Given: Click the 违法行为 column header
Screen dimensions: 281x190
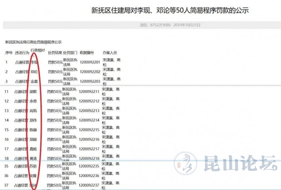Looking at the screenshot, I should pyautogui.click(x=22, y=53).
